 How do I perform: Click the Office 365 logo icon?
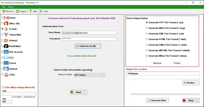6,23
